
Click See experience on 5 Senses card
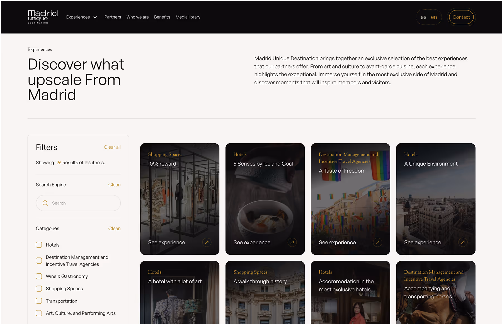point(252,242)
